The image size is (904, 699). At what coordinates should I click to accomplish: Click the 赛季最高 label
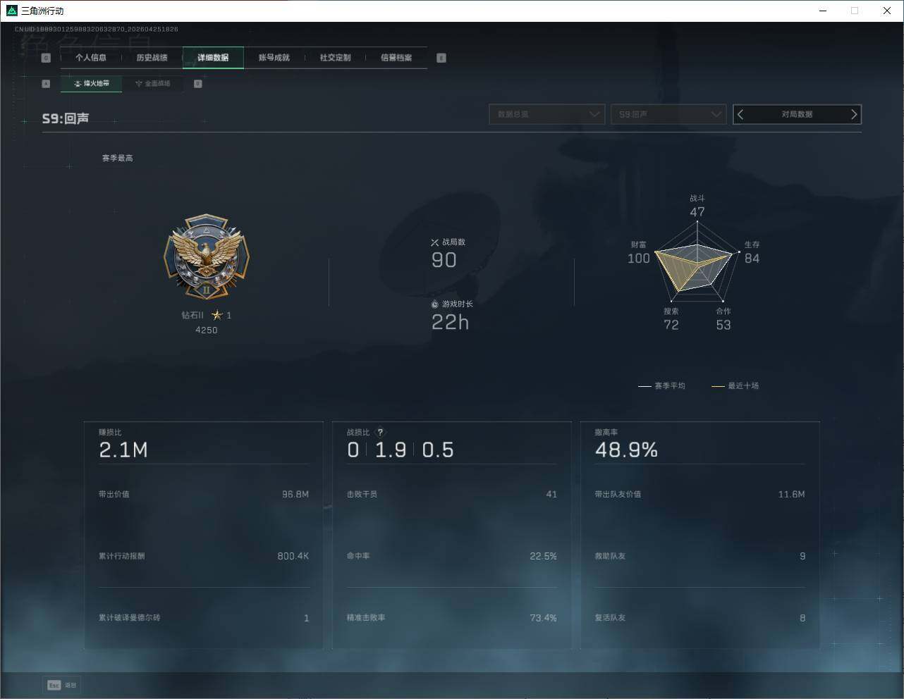(x=117, y=158)
